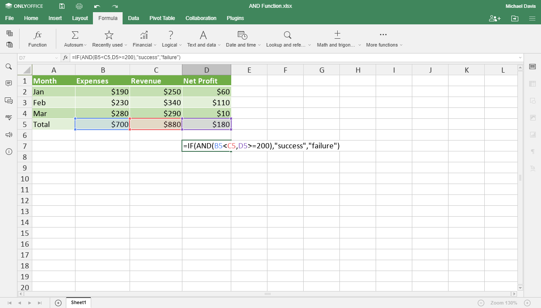The height and width of the screenshot is (308, 541).
Task: Switch to the Plugins tab
Action: (x=235, y=18)
